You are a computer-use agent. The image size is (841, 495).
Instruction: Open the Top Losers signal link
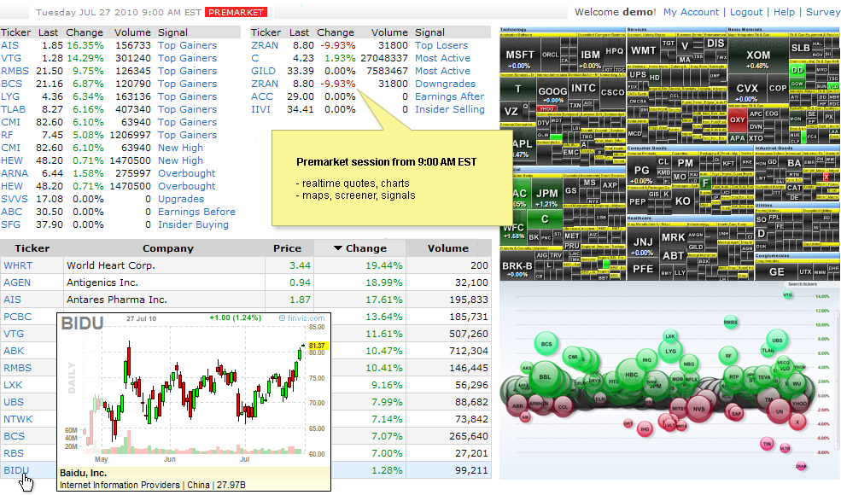point(441,45)
